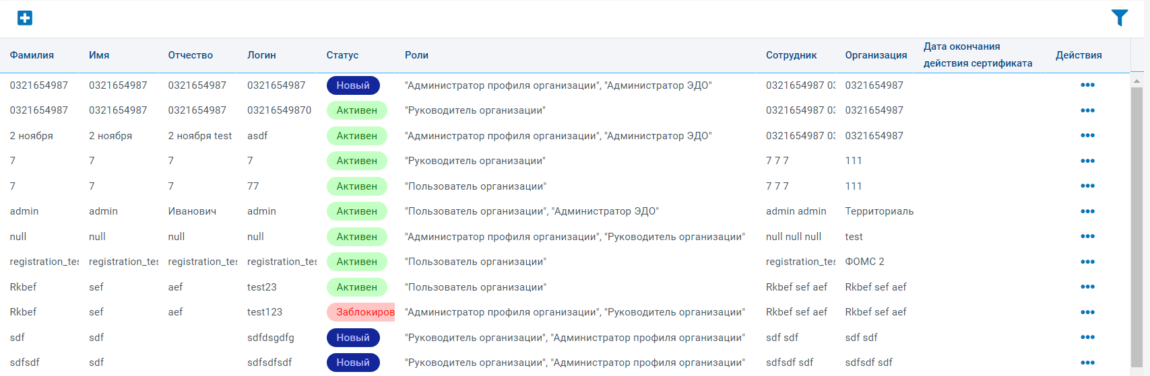Select employee cell sdfsdf sdf

(790, 363)
